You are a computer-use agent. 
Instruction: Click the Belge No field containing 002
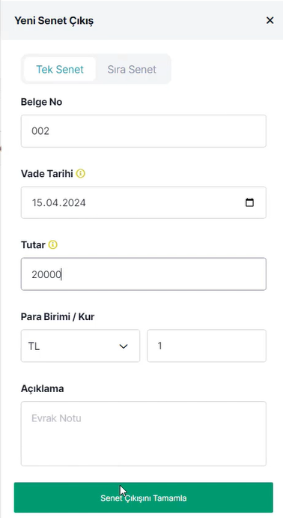144,131
